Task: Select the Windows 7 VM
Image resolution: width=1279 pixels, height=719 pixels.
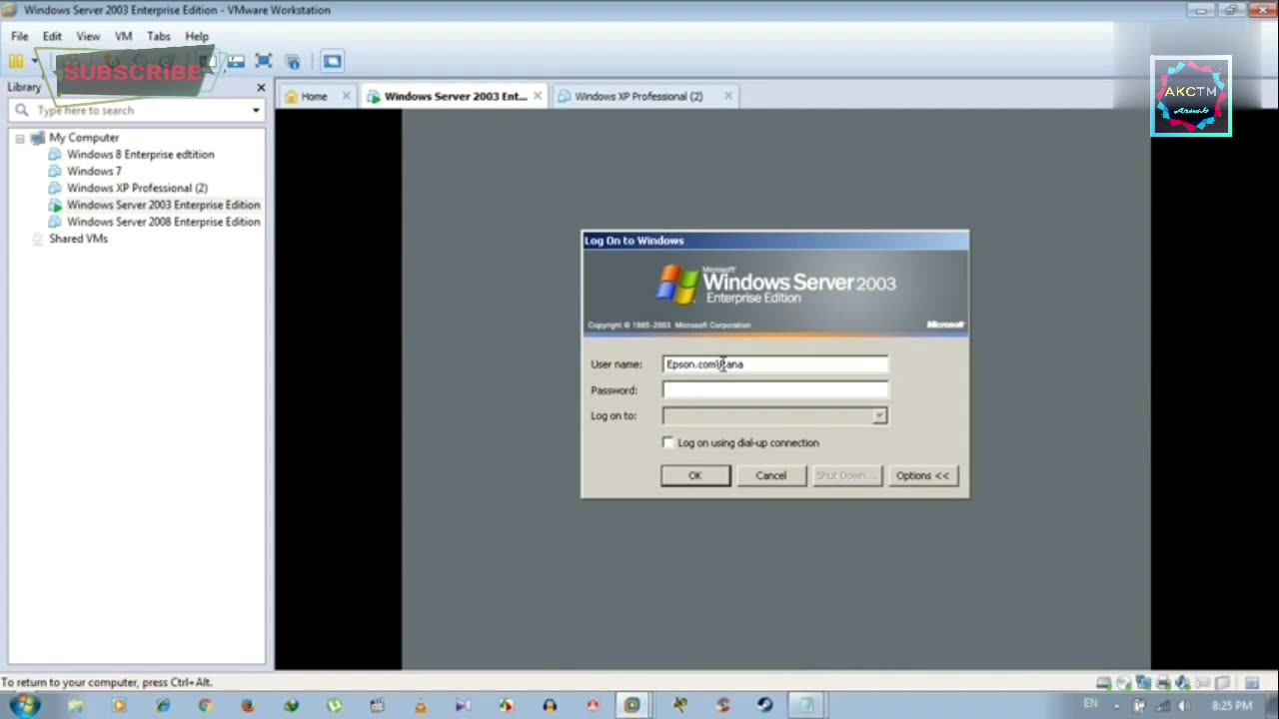Action: 94,172
